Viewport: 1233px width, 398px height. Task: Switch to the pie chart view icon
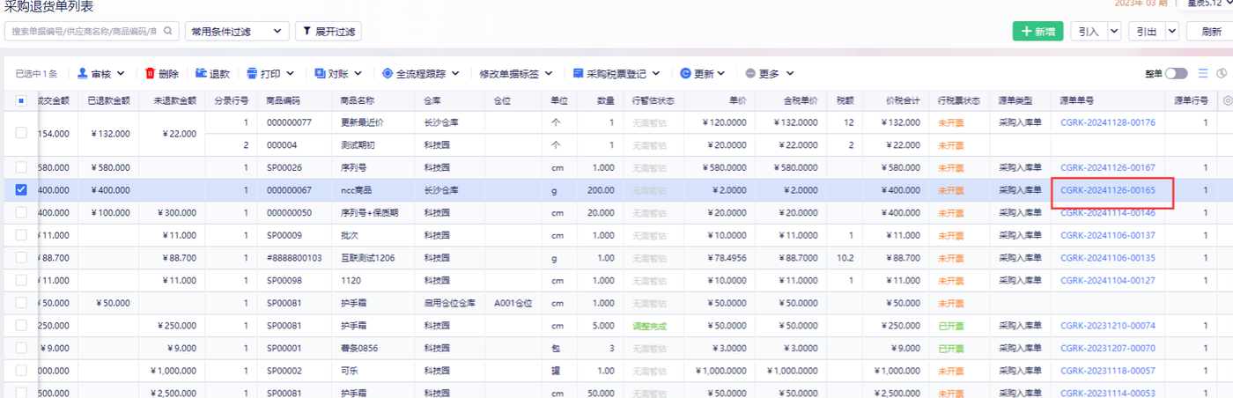click(x=1222, y=74)
